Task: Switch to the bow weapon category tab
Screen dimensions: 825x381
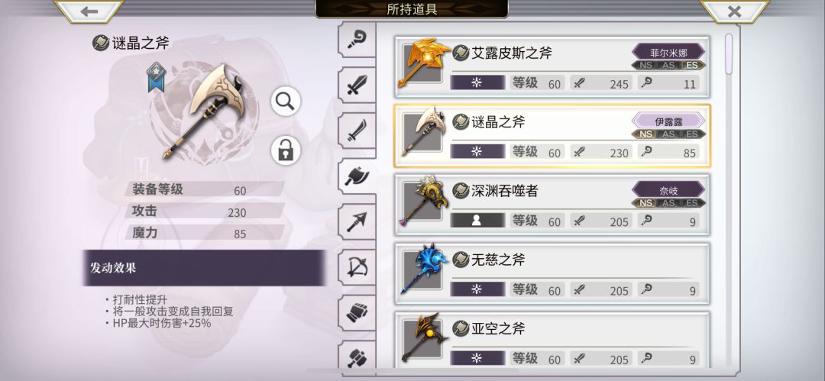Action: [x=357, y=267]
